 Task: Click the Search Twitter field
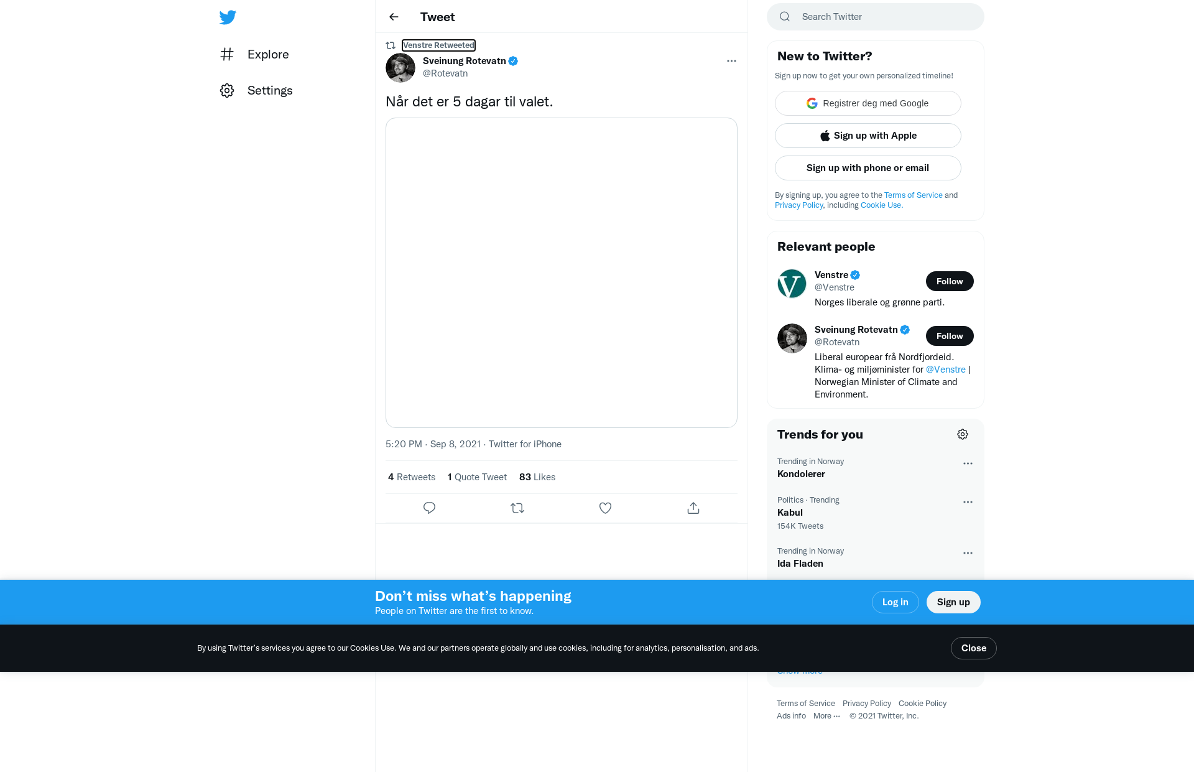click(876, 17)
